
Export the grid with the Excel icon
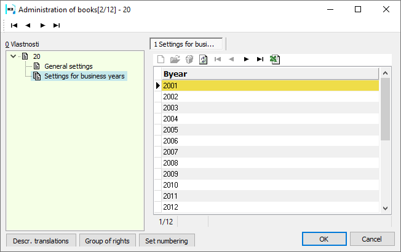275,59
